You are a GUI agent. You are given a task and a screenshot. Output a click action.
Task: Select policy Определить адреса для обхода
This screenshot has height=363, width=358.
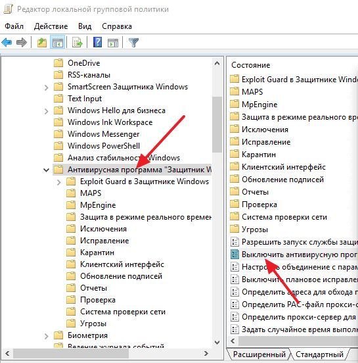point(294,292)
